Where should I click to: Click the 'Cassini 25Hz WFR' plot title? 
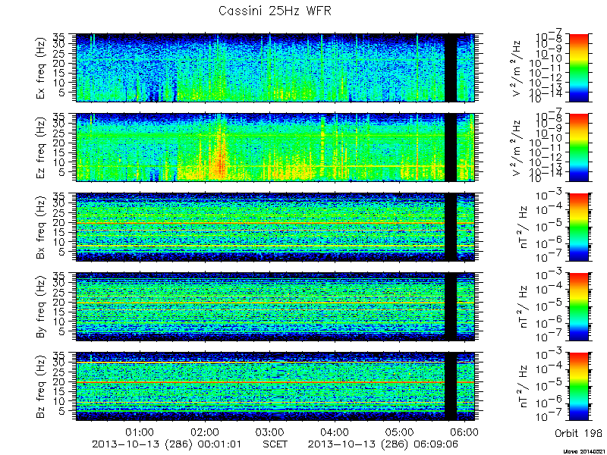pos(275,11)
